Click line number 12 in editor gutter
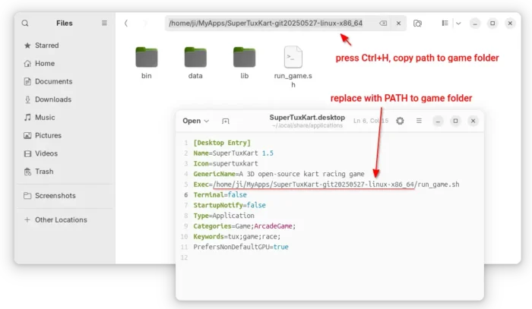The height and width of the screenshot is (309, 532). [184, 257]
